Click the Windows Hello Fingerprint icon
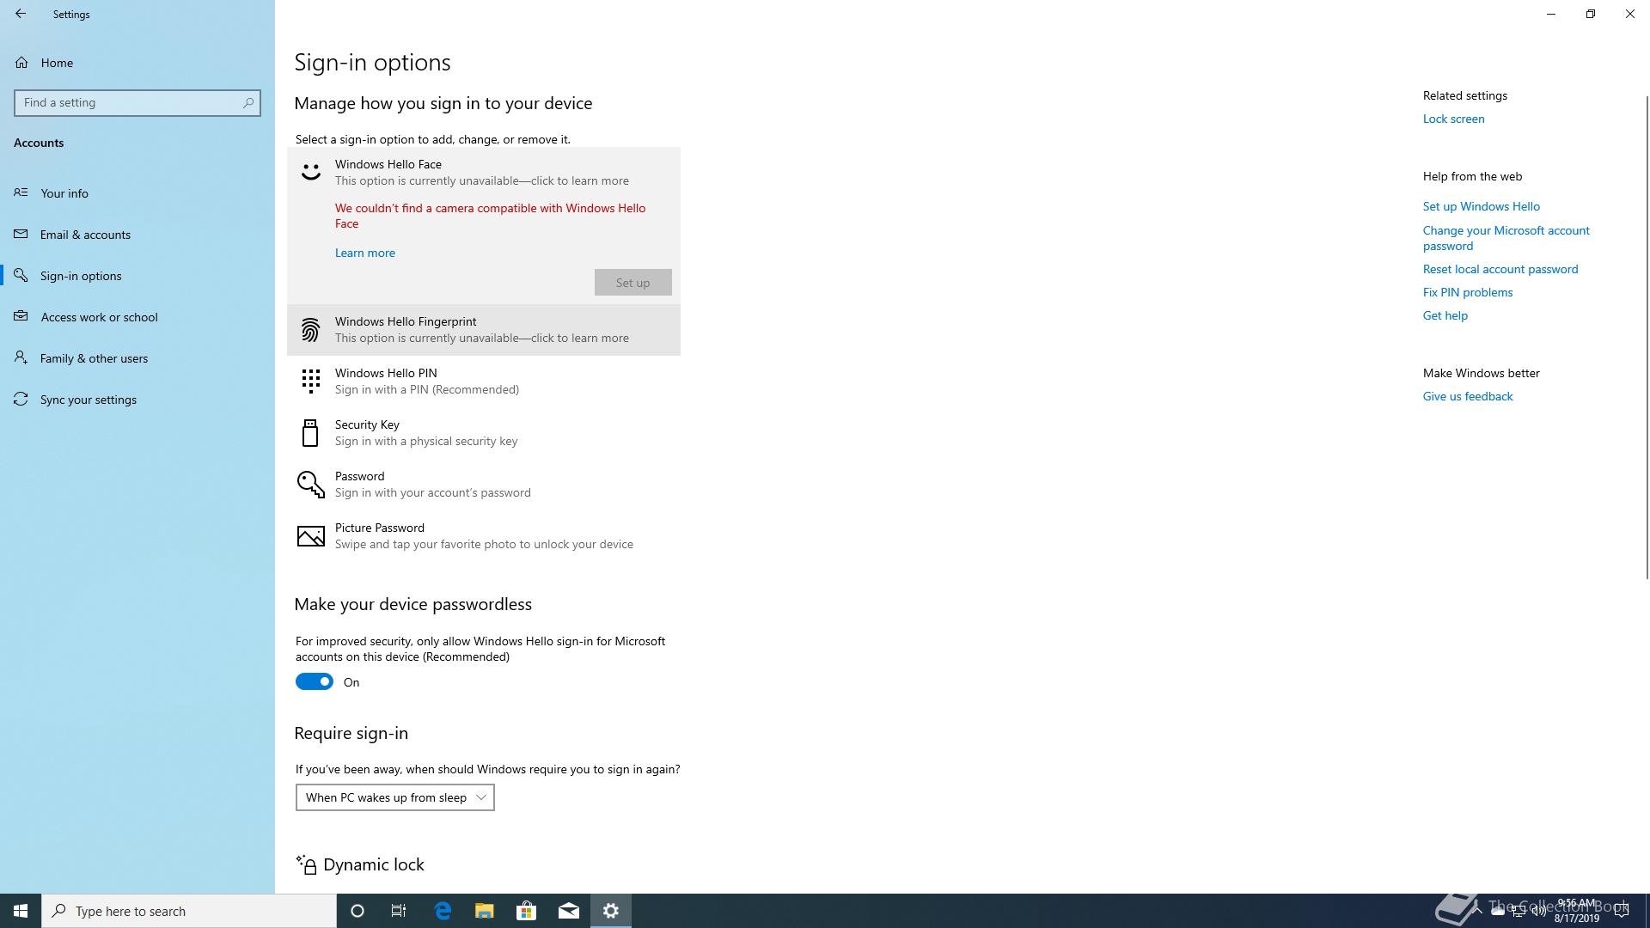The image size is (1650, 928). [310, 330]
